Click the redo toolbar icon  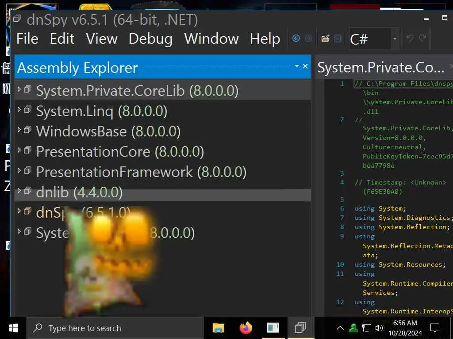pos(422,38)
